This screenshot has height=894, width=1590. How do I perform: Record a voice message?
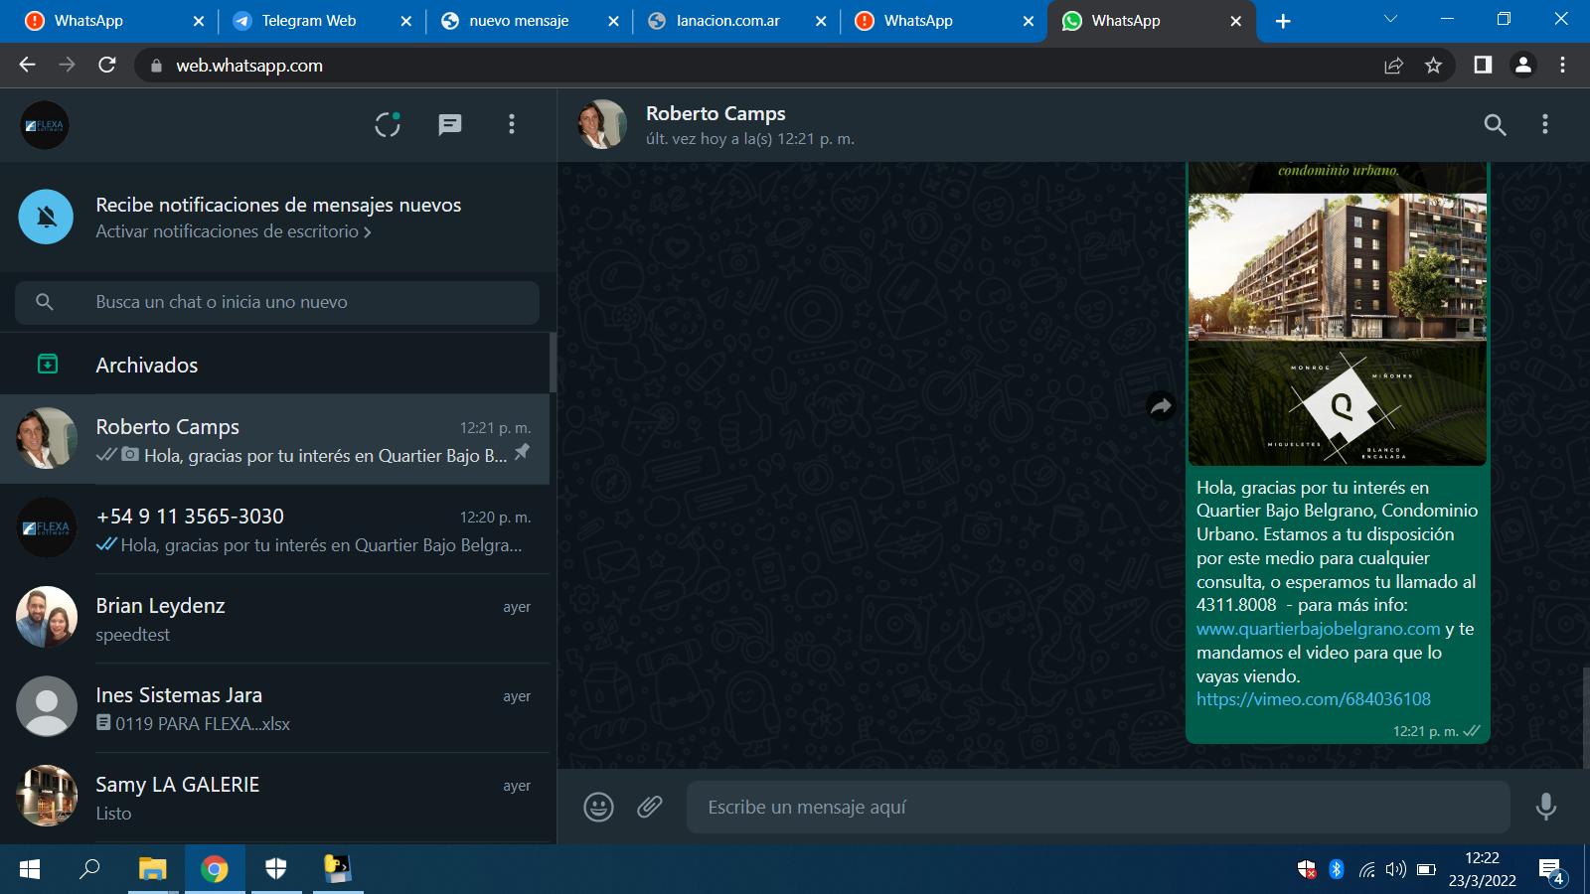[1545, 807]
